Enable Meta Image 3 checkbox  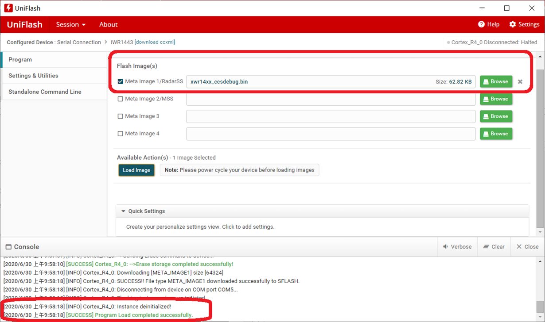pyautogui.click(x=120, y=116)
